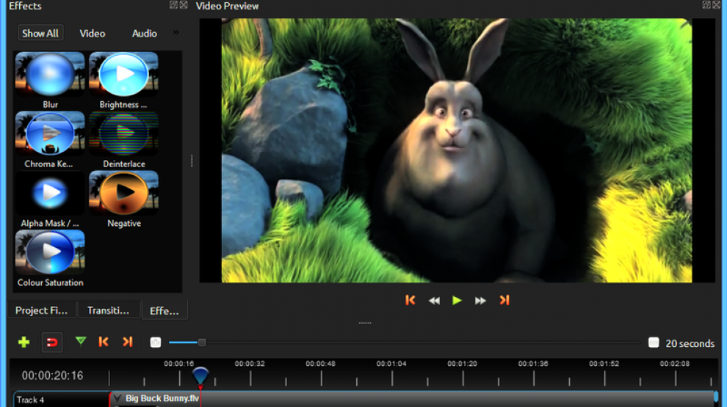Undock the Video Preview panel
The image size is (727, 407).
706,5
